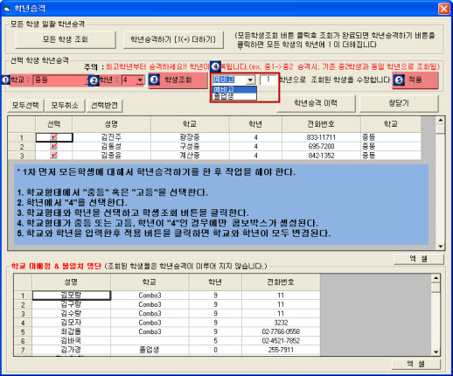Open the 예비고 combo box arrow
The height and width of the screenshot is (376, 453).
[x=250, y=80]
